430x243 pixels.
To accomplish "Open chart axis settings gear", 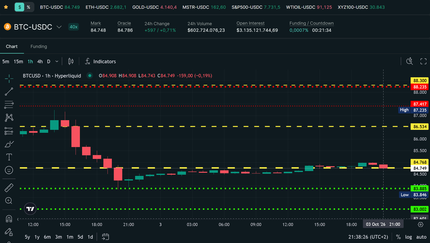I will click(420, 224).
